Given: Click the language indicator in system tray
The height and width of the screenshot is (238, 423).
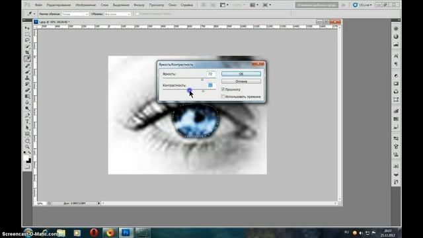Looking at the screenshot, I should (x=346, y=232).
